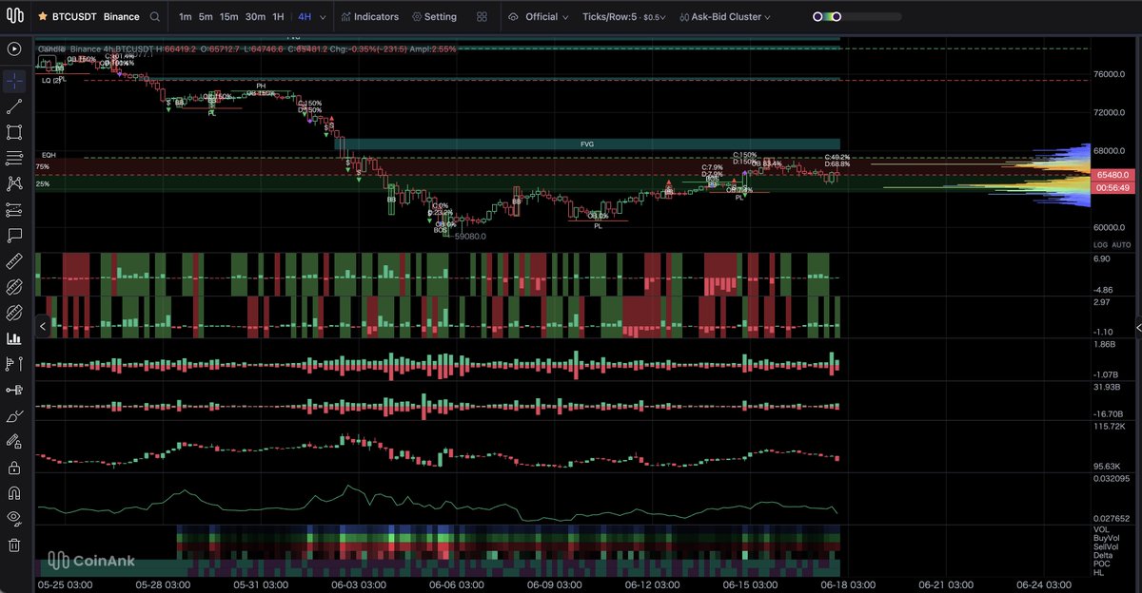Expand more timeframes next to 4H
Screen dimensions: 1142x593
pos(324,17)
